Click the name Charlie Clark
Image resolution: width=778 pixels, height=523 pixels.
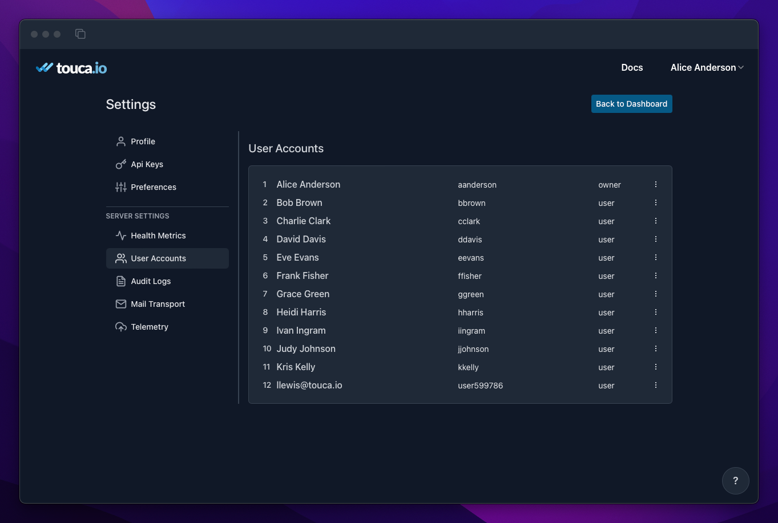tap(304, 221)
